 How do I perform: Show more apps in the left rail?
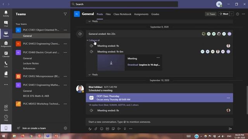(6, 85)
